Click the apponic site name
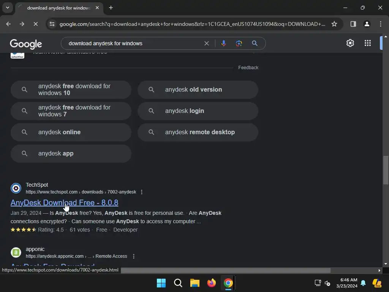Viewport: 389px width, 292px height. (35, 249)
